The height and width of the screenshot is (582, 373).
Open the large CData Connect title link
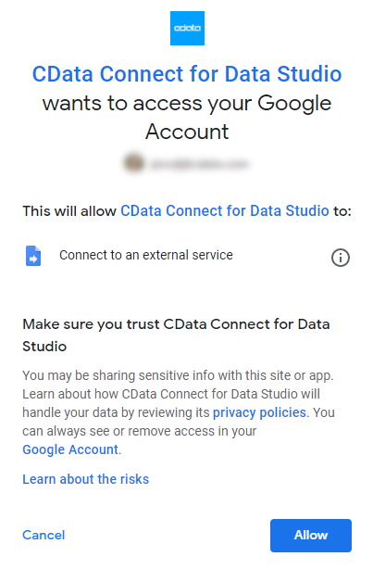coord(187,73)
